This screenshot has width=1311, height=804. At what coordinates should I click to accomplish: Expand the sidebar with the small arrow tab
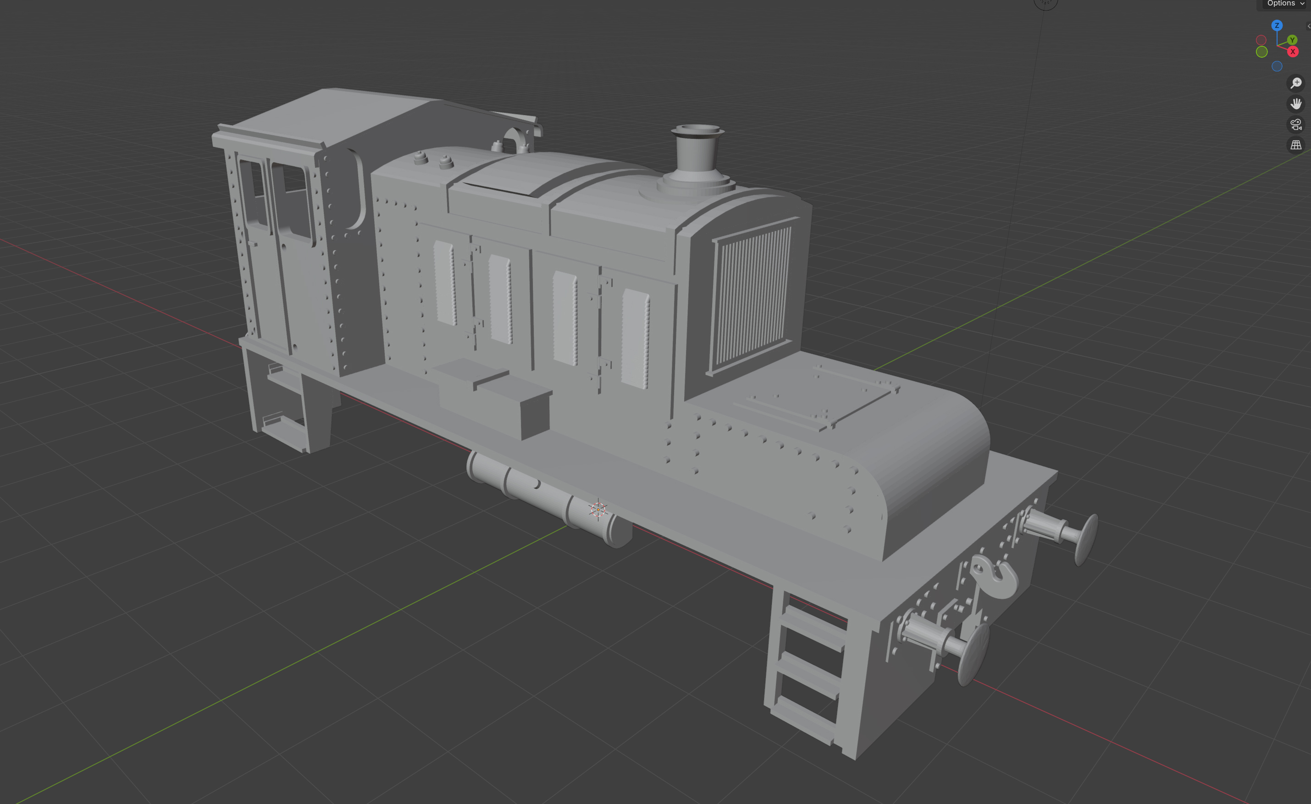tap(1308, 26)
